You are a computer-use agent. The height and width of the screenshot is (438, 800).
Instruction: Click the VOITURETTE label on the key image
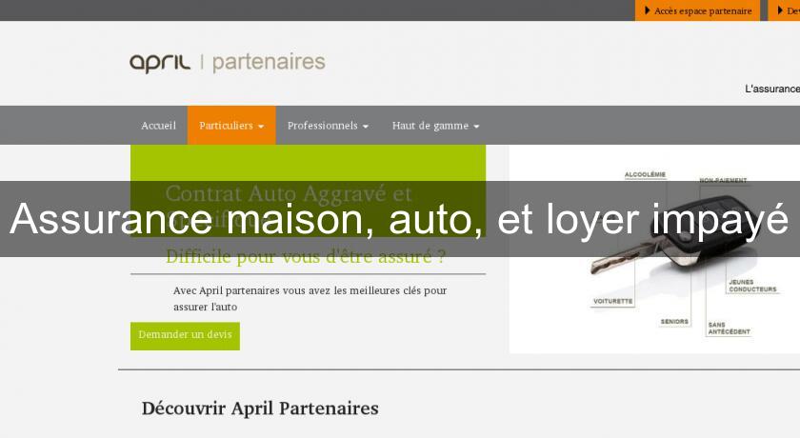pos(612,301)
